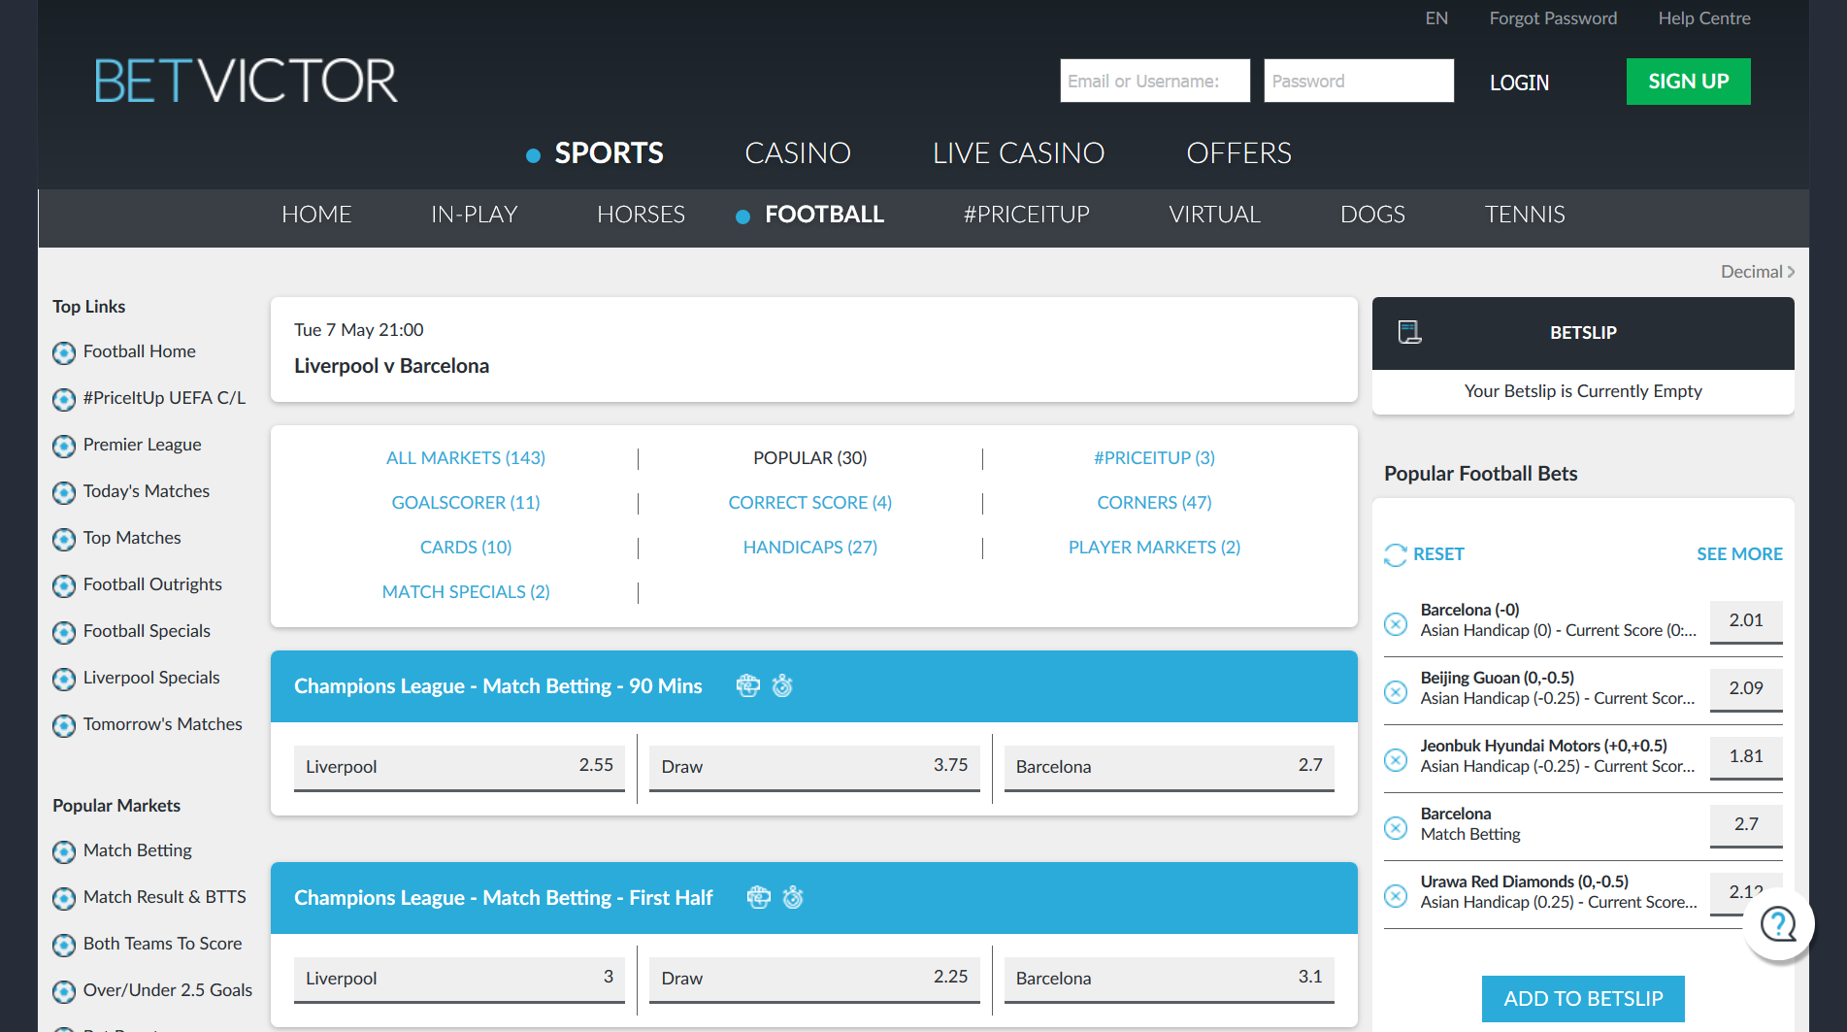Switch to the Casino section
The width and height of the screenshot is (1847, 1032).
798,153
